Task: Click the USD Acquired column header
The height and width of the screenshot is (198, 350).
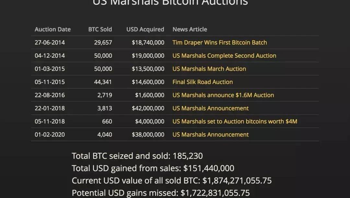Action: point(145,29)
